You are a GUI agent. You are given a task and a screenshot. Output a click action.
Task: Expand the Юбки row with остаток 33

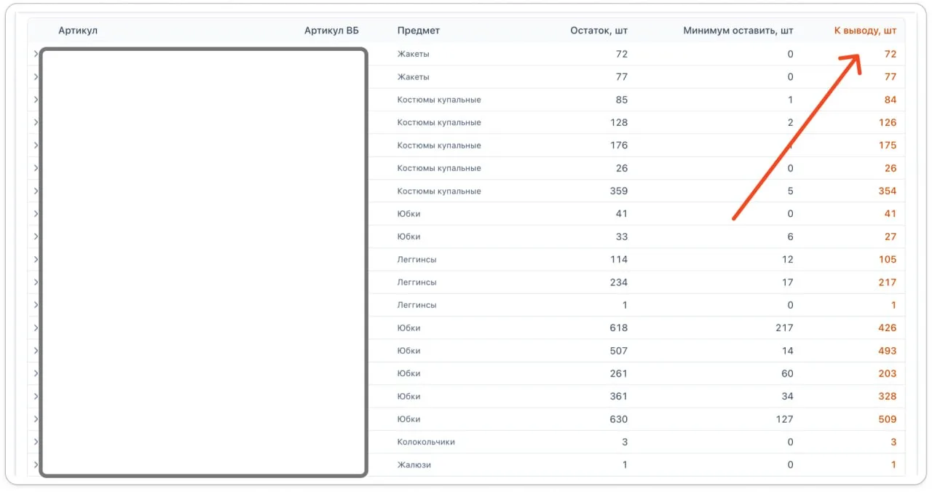coord(36,237)
